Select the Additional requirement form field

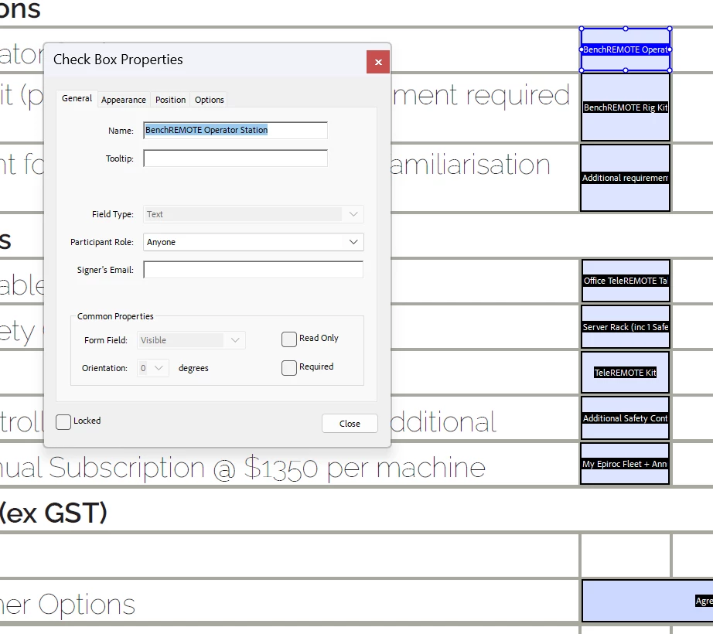coord(626,178)
